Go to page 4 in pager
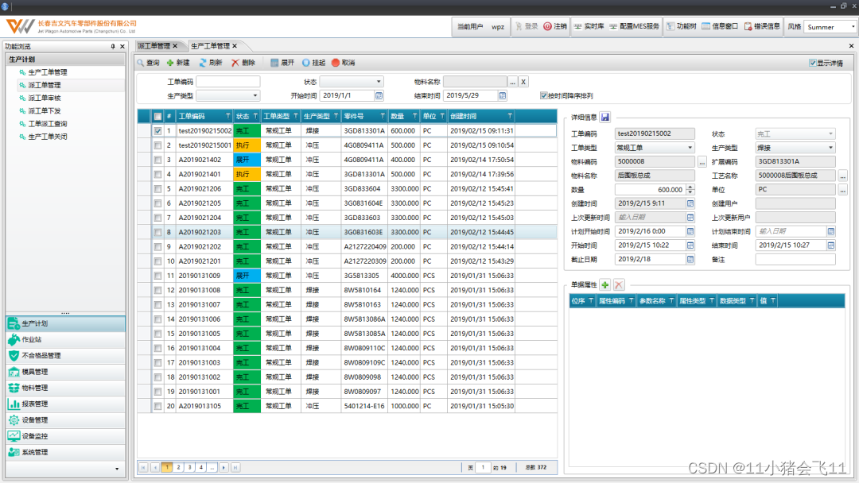Image resolution: width=859 pixels, height=483 pixels. [201, 468]
